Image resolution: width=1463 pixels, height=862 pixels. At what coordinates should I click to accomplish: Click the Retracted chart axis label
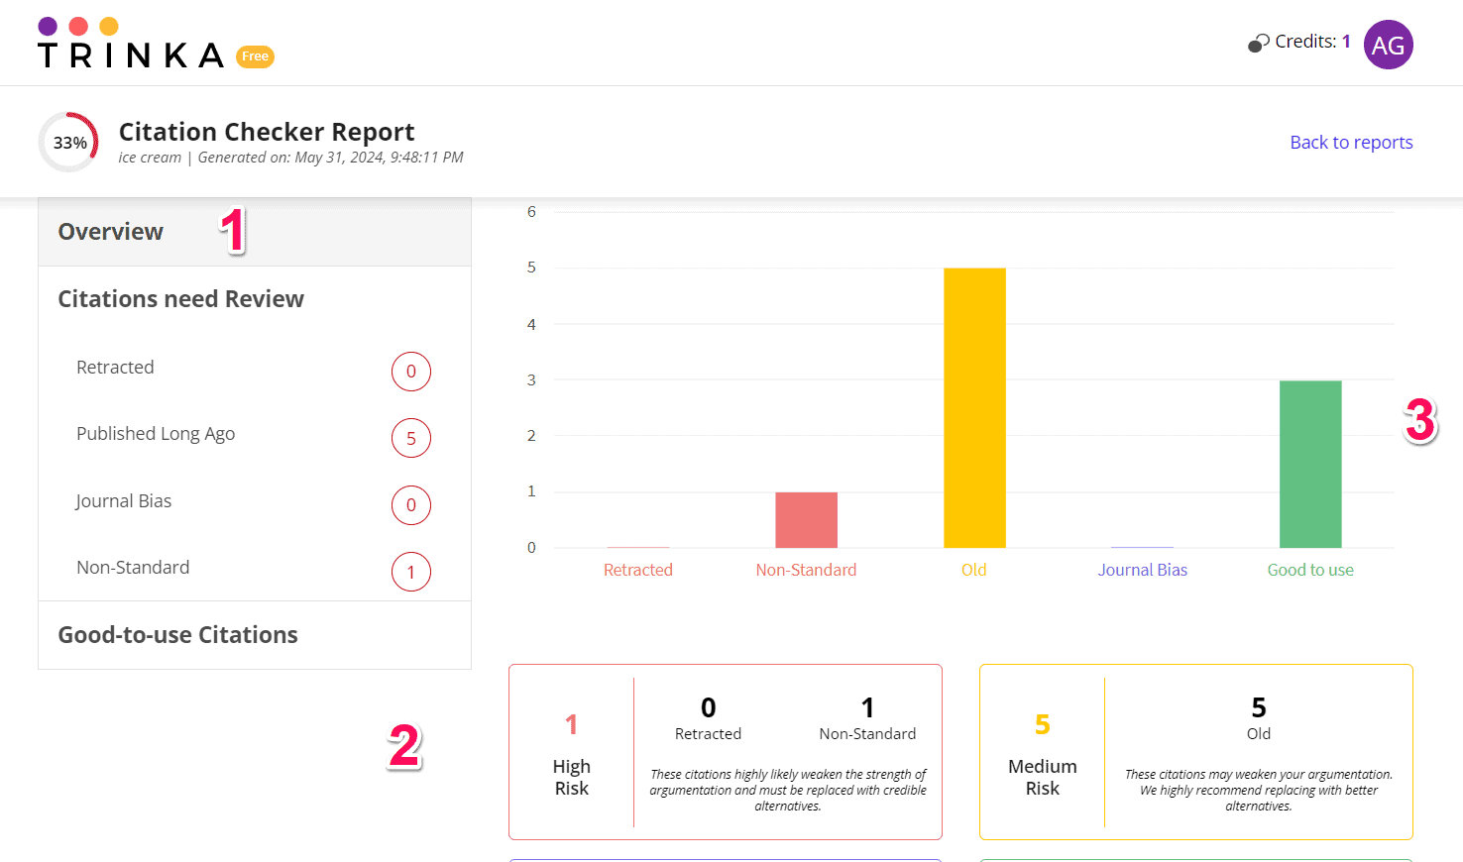pyautogui.click(x=638, y=570)
